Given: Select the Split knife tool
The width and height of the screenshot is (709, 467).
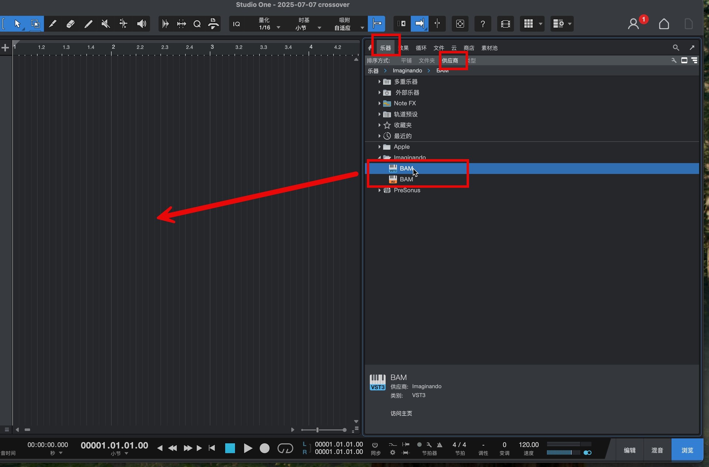Looking at the screenshot, I should click(53, 24).
